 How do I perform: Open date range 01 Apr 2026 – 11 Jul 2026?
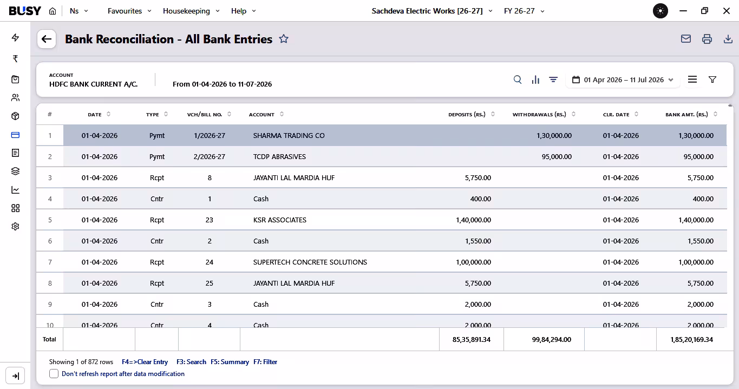click(x=623, y=80)
